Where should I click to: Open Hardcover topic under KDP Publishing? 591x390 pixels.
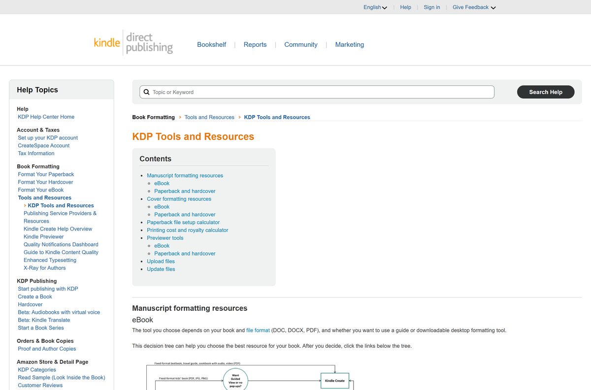[x=30, y=305]
